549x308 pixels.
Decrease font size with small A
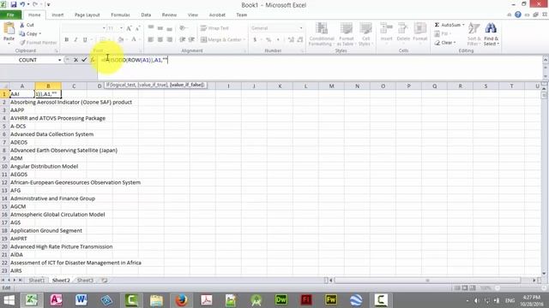click(x=137, y=28)
